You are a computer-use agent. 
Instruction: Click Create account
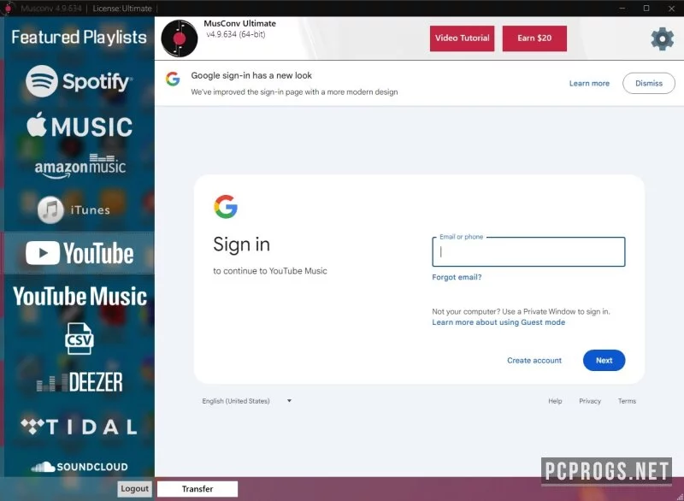click(x=534, y=361)
